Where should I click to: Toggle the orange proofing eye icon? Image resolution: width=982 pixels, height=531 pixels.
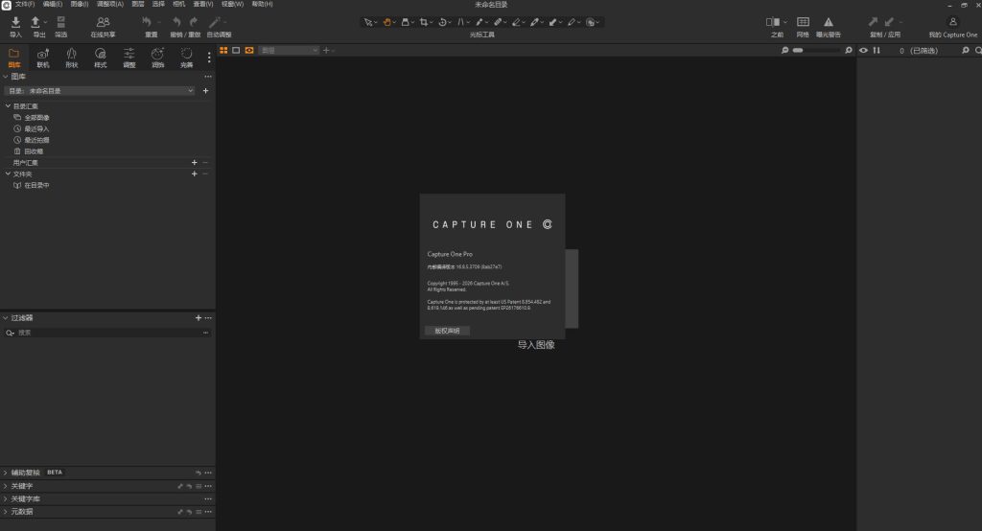click(249, 50)
